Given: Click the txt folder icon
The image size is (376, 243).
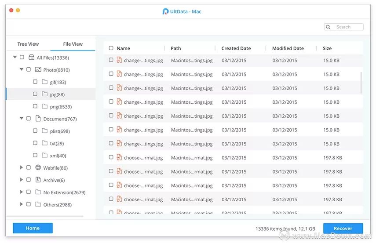Looking at the screenshot, I should [x=44, y=143].
